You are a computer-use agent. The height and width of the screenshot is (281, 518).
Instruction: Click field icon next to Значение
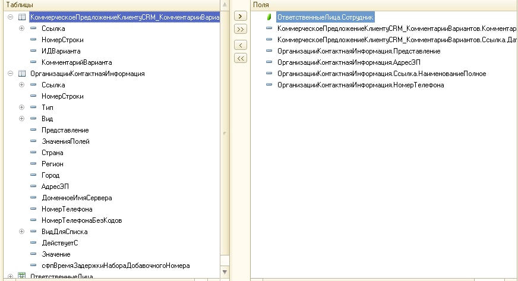(33, 254)
